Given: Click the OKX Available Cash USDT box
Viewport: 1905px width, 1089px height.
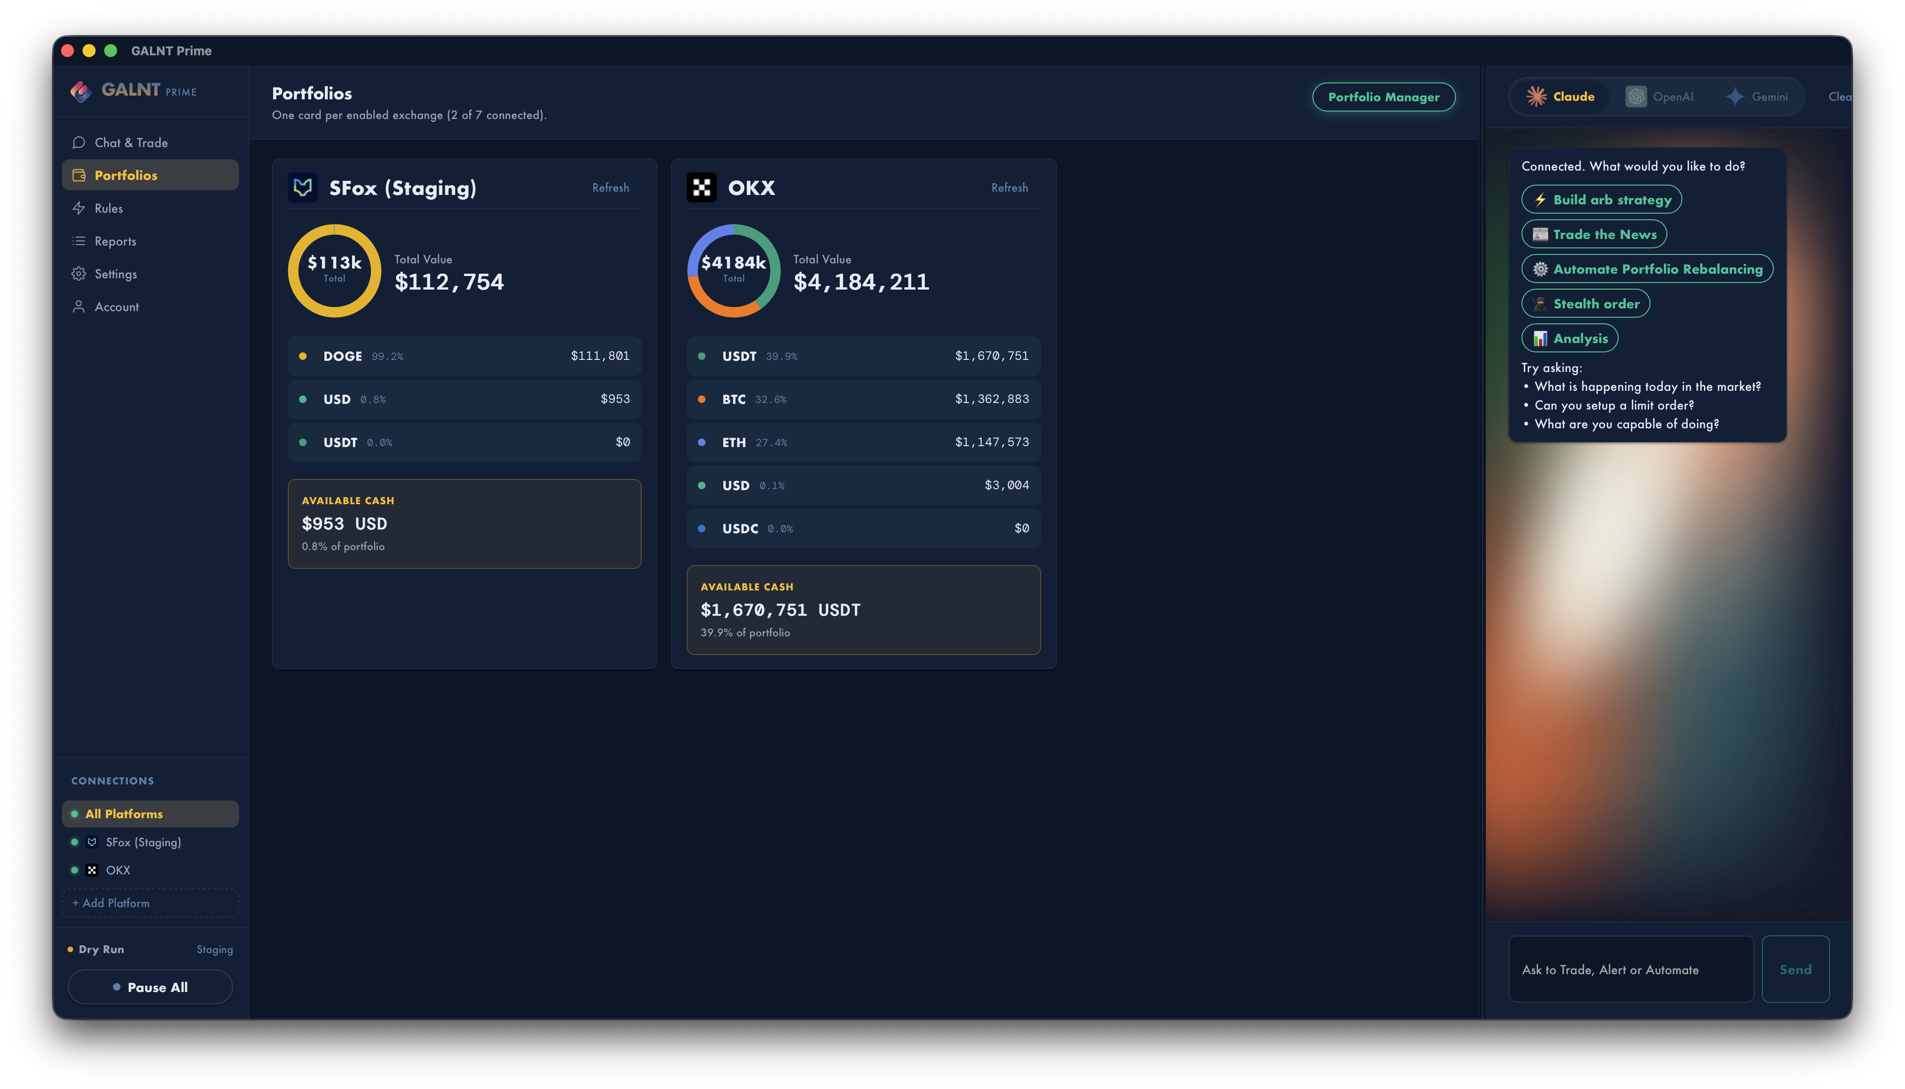Looking at the screenshot, I should pyautogui.click(x=863, y=610).
